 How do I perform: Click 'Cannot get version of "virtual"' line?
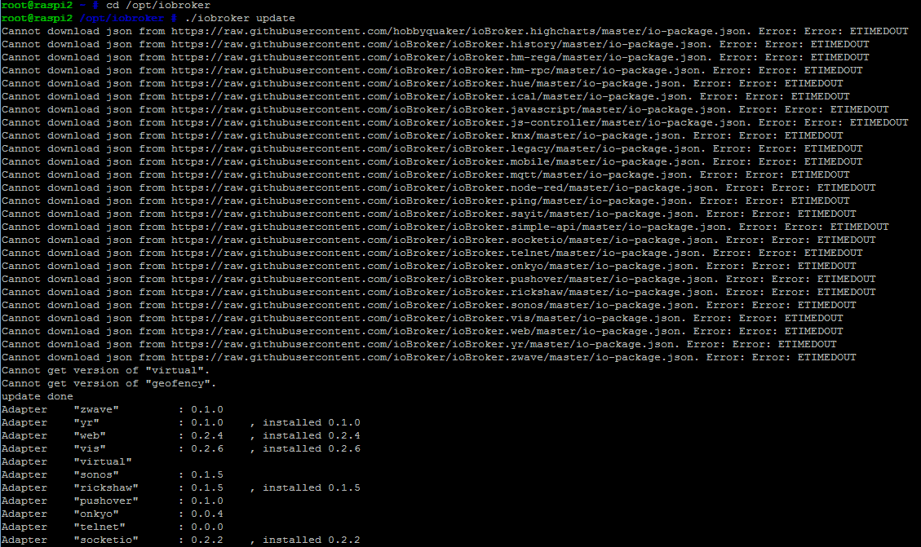coord(105,370)
